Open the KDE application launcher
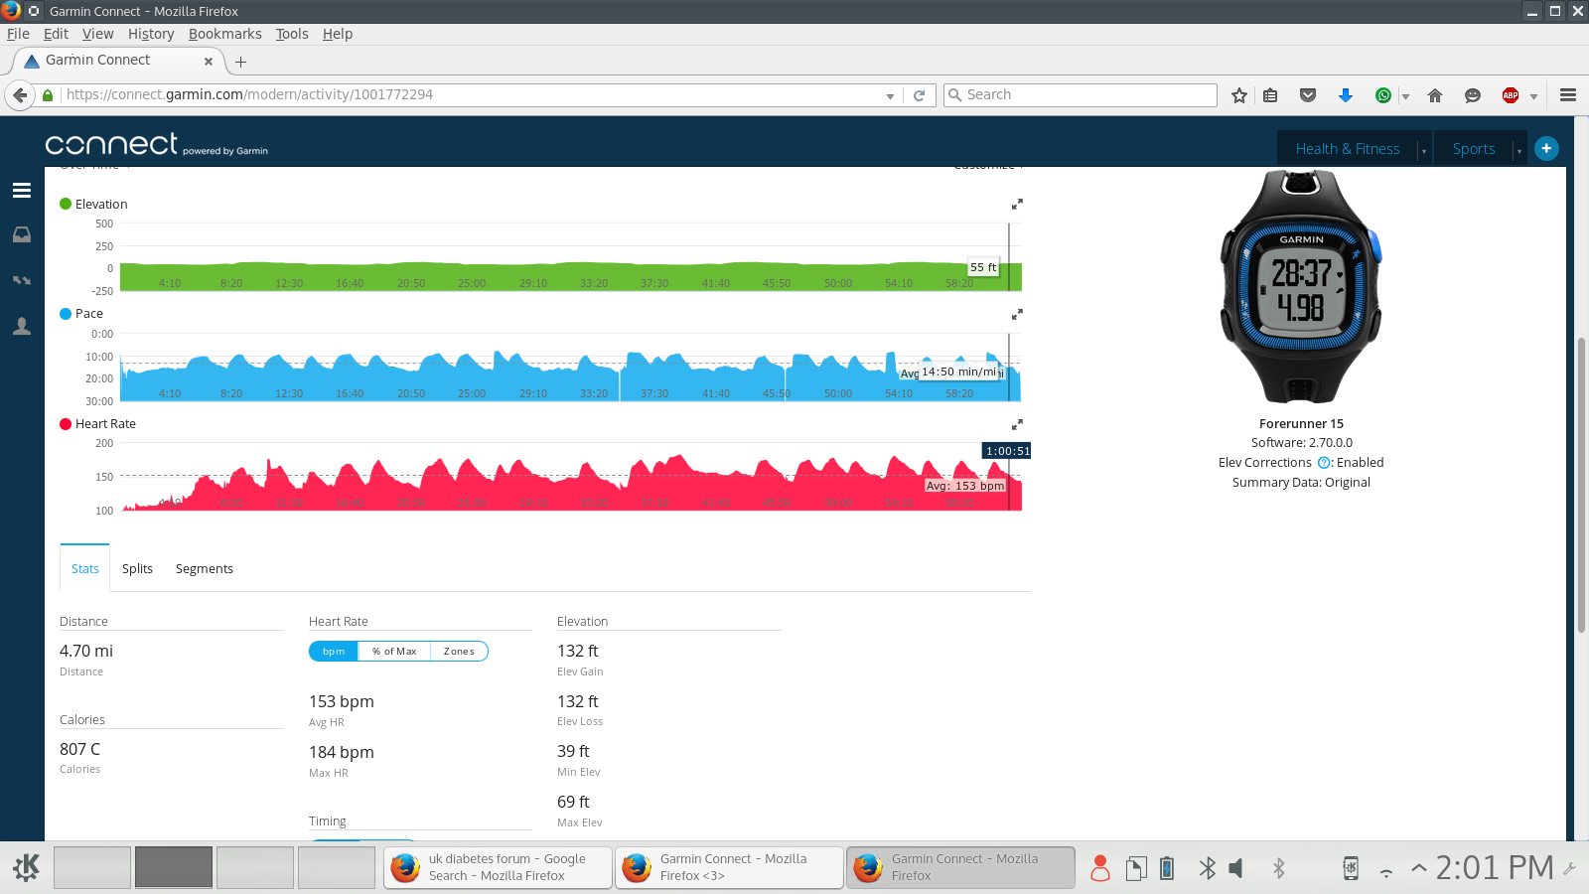The image size is (1589, 894). pyautogui.click(x=27, y=867)
